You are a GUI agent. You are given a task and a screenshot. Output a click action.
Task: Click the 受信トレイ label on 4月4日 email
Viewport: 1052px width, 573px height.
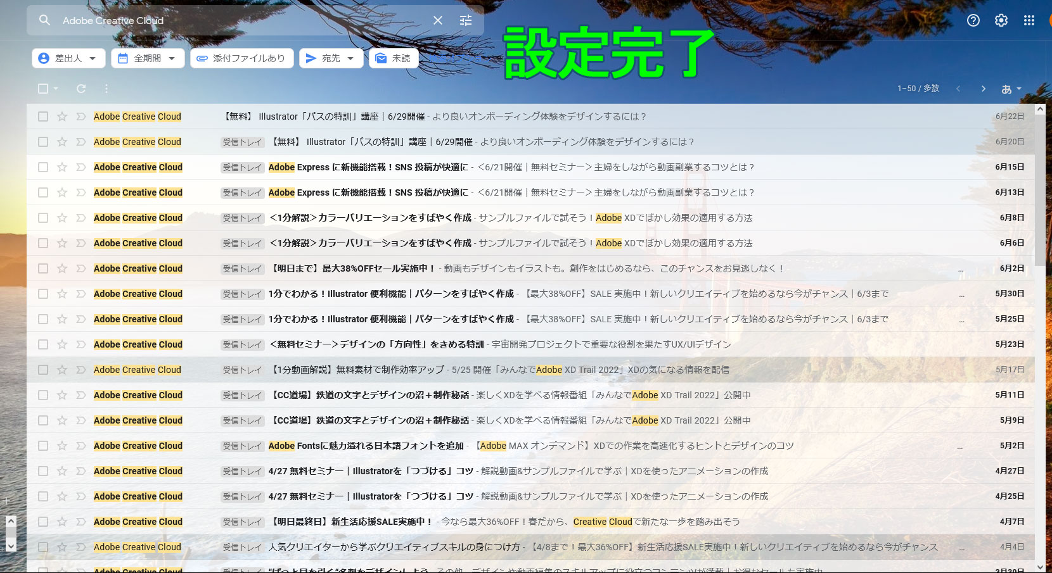coord(242,547)
